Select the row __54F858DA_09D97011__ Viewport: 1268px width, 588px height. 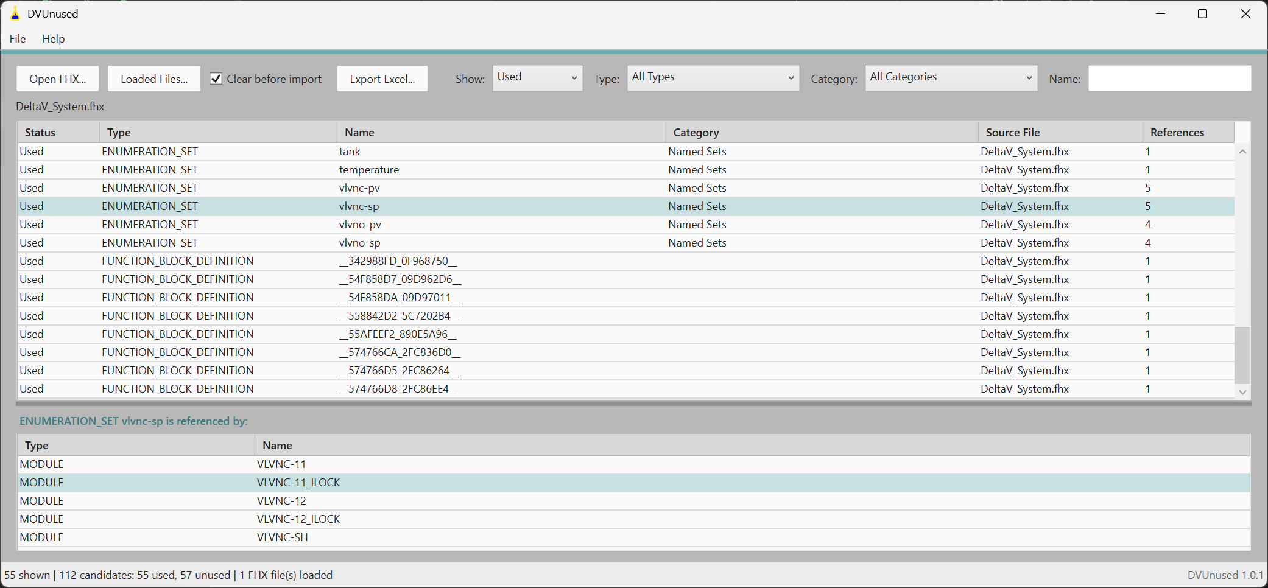626,298
